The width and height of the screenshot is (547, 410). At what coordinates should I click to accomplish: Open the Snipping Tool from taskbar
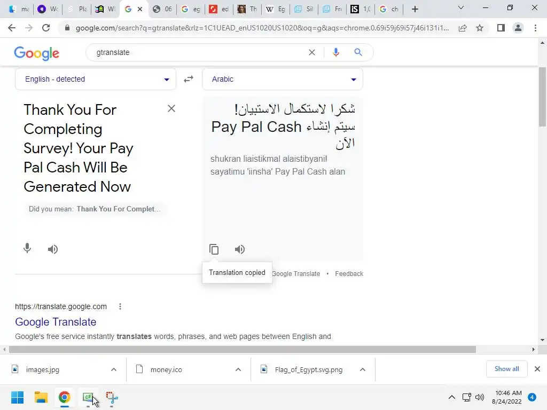(112, 397)
